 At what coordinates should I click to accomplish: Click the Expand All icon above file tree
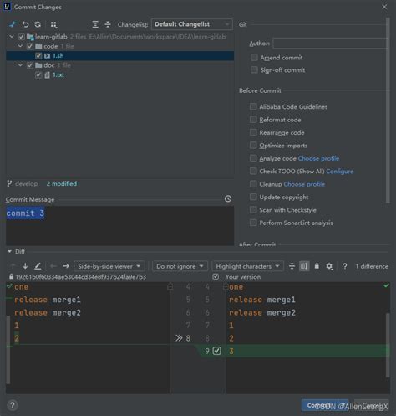95,24
